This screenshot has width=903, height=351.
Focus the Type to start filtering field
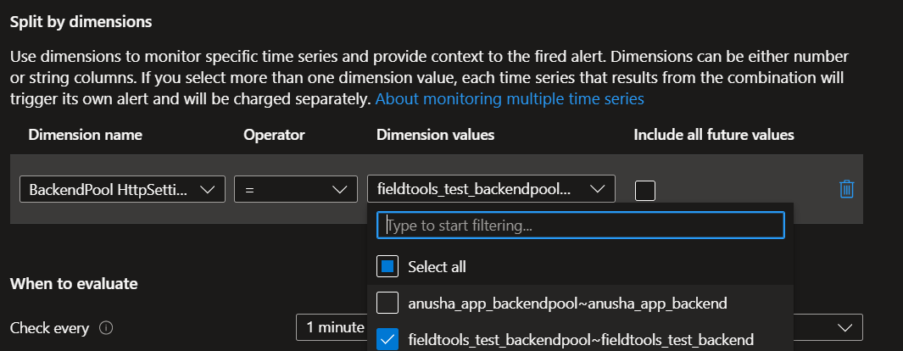pyautogui.click(x=581, y=225)
